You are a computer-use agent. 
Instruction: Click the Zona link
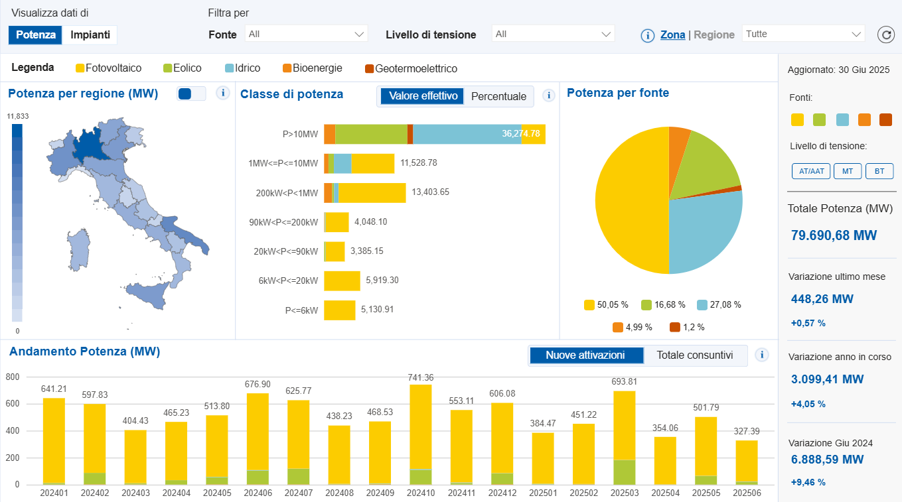pos(673,35)
